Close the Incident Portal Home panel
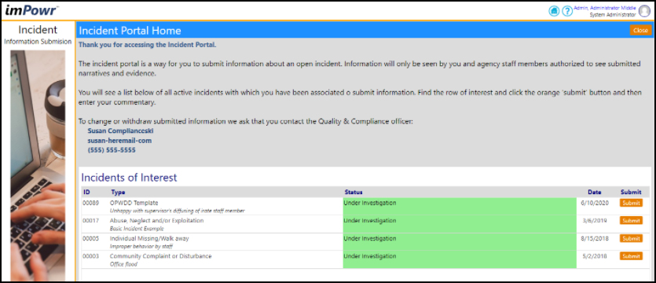Viewport: 656px width, 283px height. point(640,31)
